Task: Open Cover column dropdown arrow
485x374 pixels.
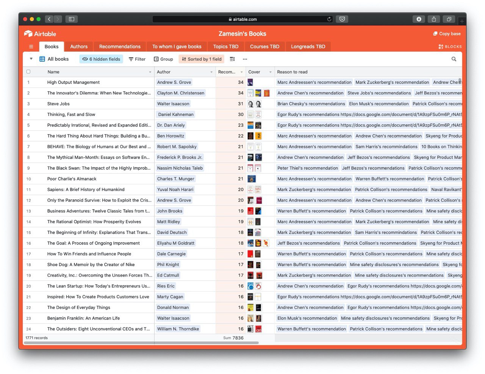Action: [x=271, y=72]
